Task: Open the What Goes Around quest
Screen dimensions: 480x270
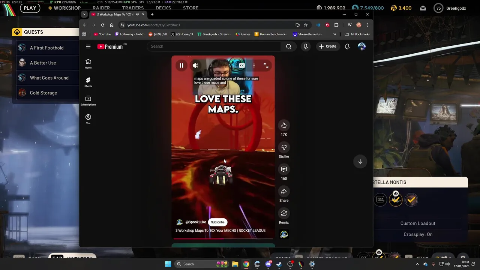Action: coord(48,78)
